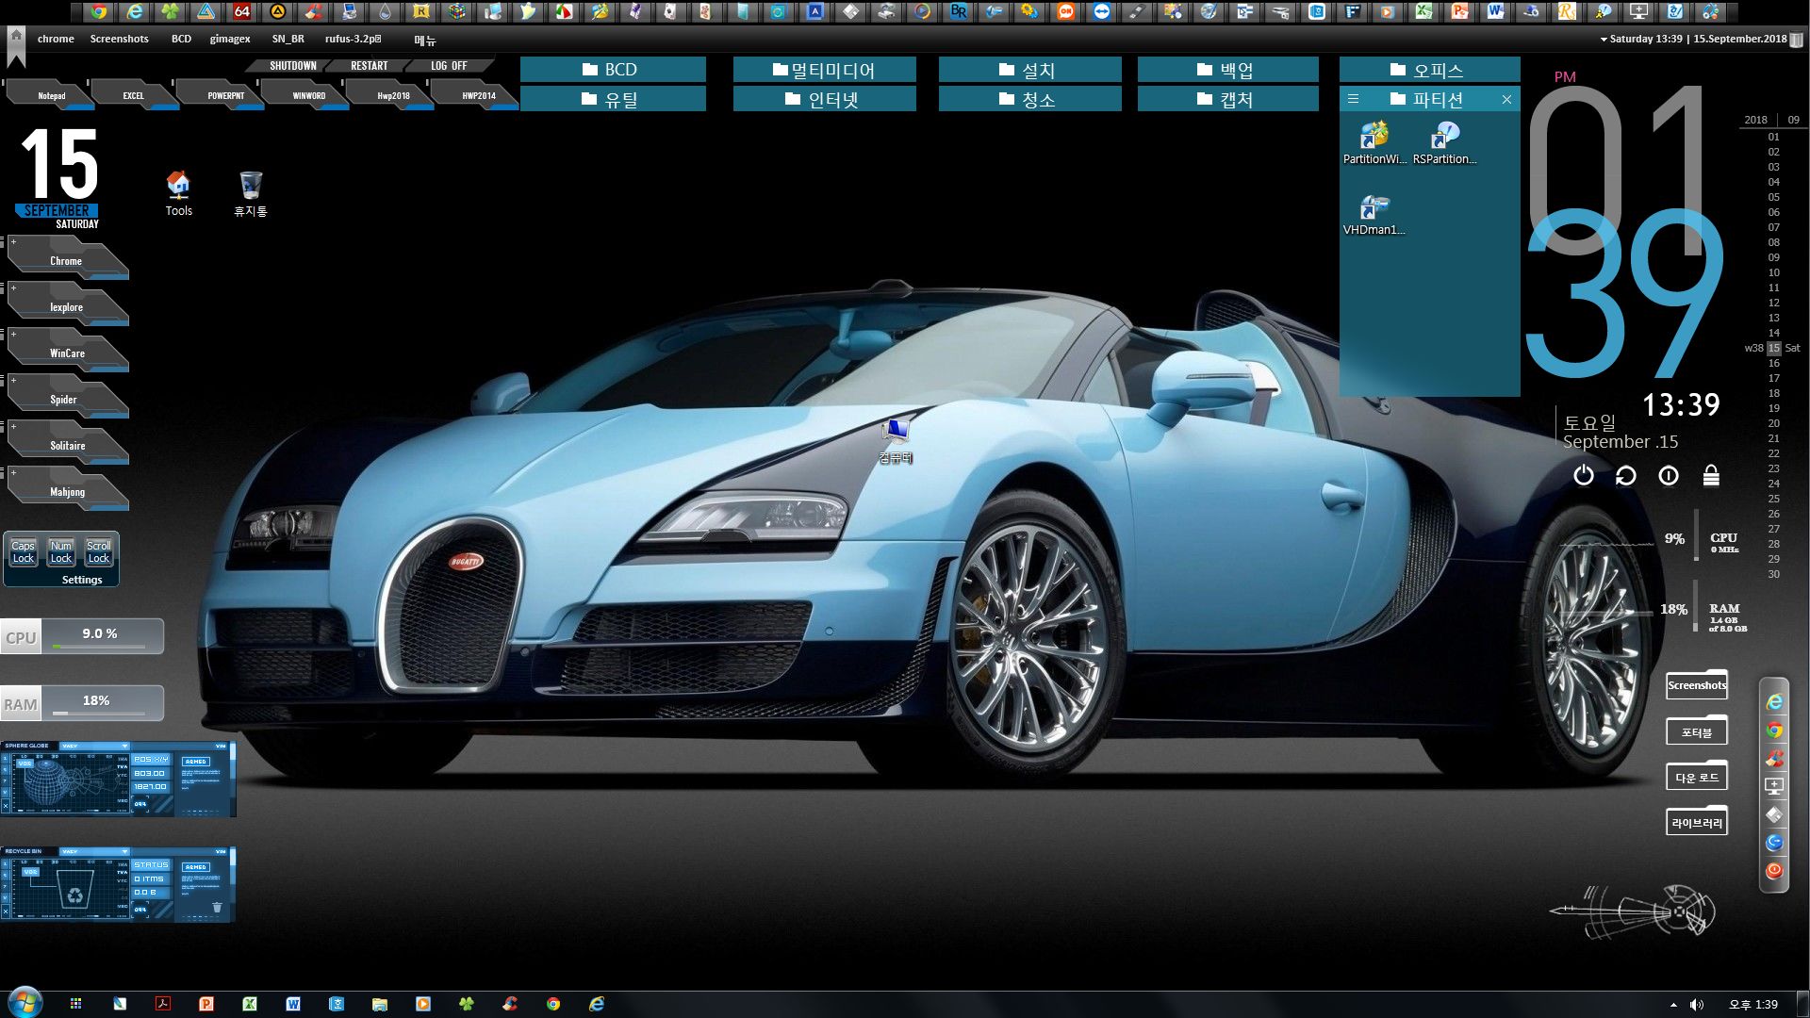
Task: Open 메뉴 in top menu bar
Action: pyautogui.click(x=425, y=40)
